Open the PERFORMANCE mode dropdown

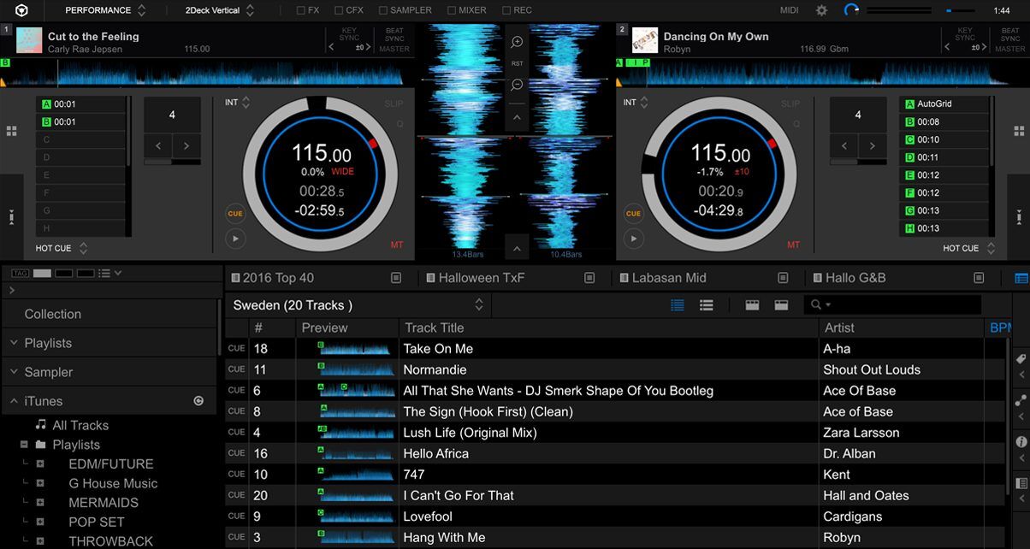click(105, 10)
